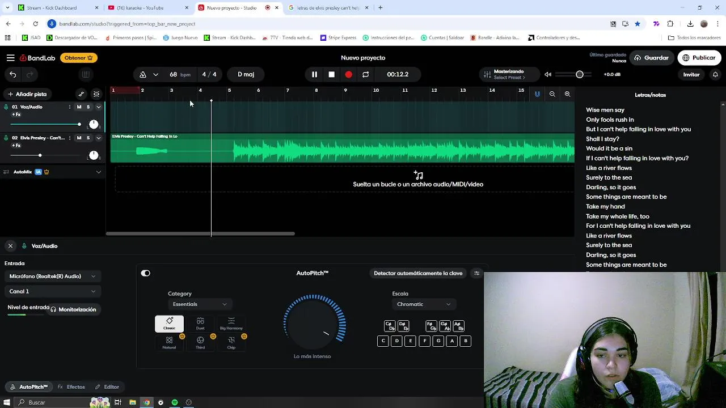Select the Natural AutoPitch preset
This screenshot has width=726, height=408.
click(x=169, y=343)
